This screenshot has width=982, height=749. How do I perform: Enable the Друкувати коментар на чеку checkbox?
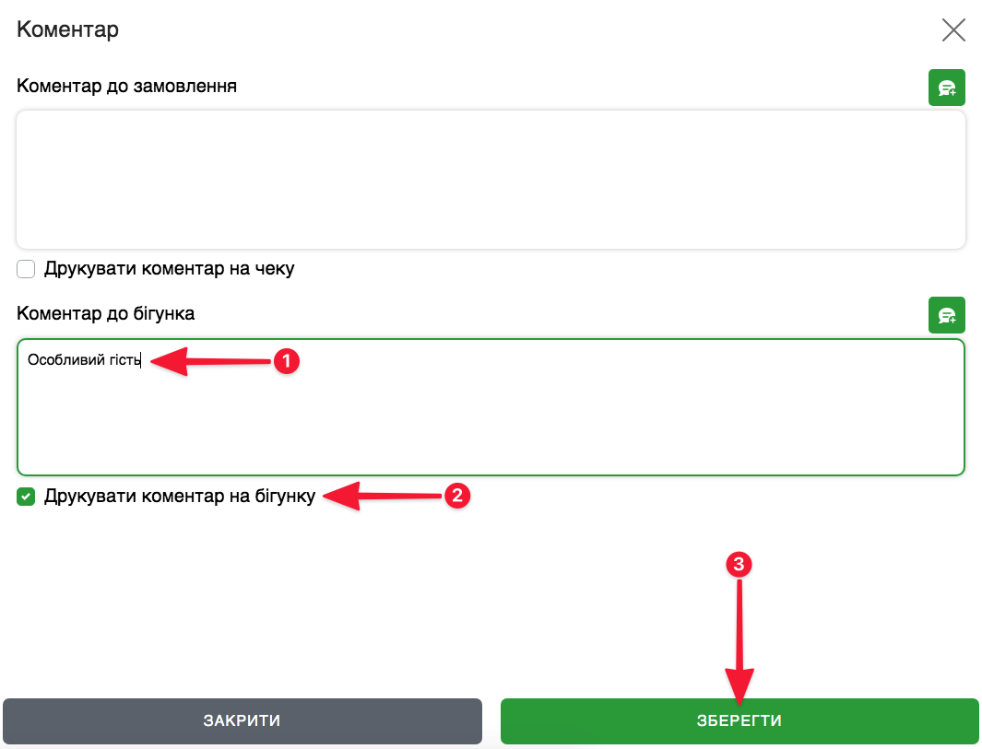pos(26,269)
